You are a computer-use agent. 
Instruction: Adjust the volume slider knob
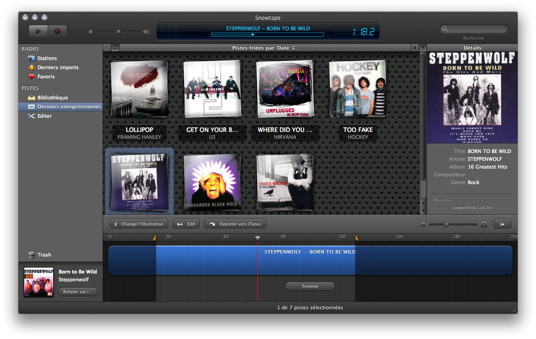(118, 32)
